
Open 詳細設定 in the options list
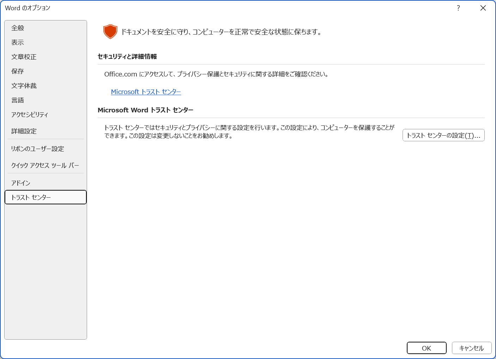(23, 131)
